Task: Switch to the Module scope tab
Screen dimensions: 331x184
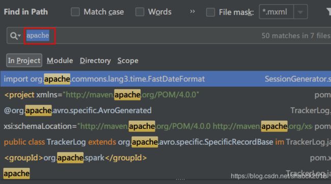Action: (x=60, y=61)
